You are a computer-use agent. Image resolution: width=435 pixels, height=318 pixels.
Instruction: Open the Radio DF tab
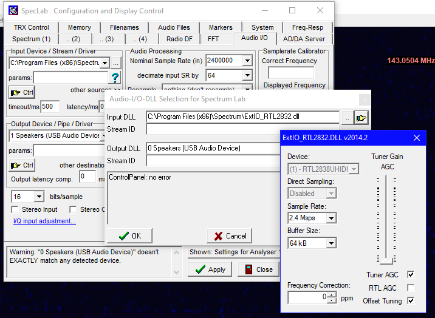click(179, 39)
